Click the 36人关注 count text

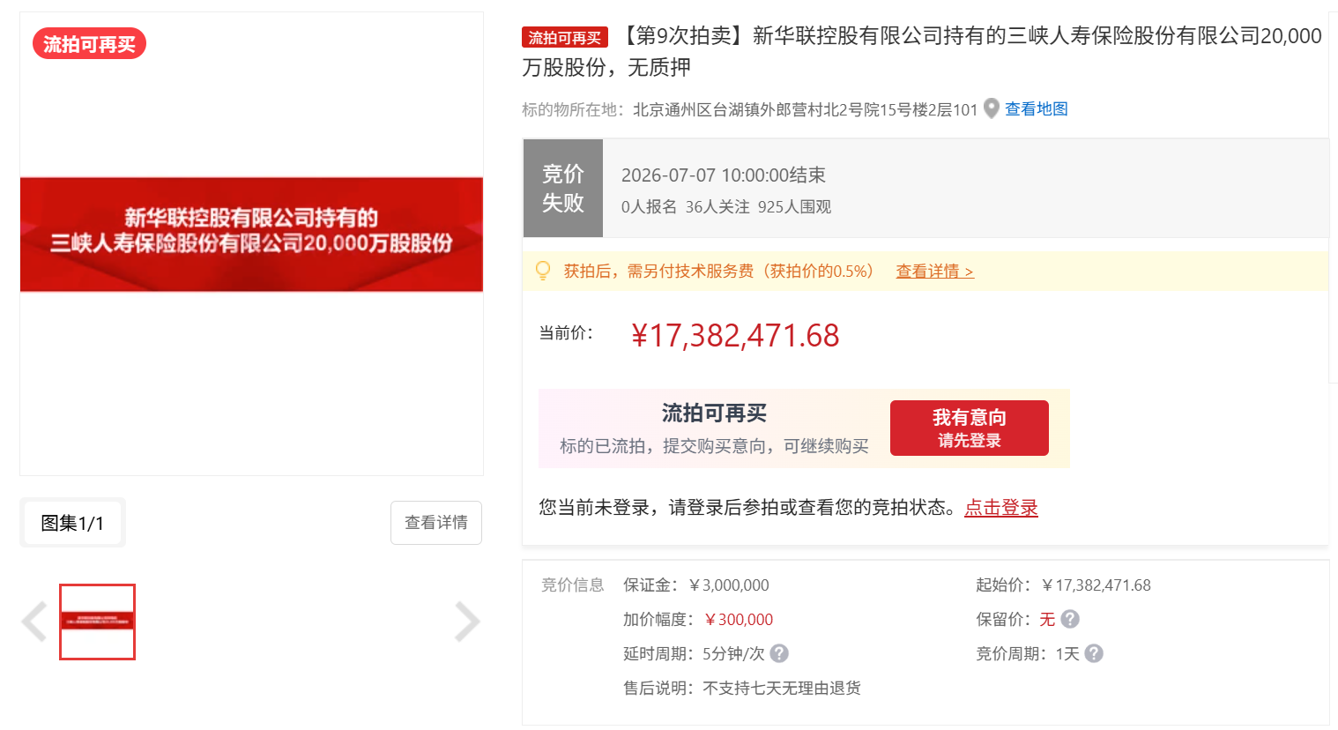click(x=717, y=206)
